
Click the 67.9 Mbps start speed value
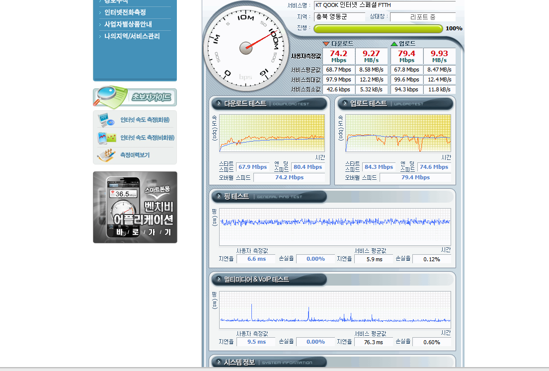tap(253, 167)
